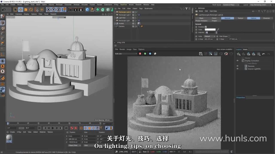Toggle blue channel in VFB

pos(150,54)
